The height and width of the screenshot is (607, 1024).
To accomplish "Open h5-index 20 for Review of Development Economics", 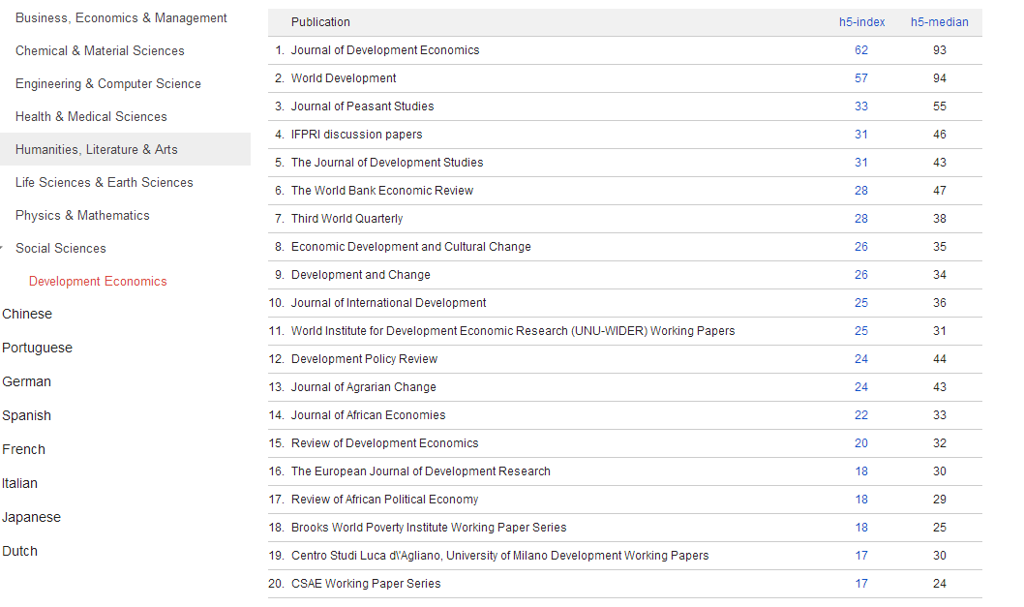I will pos(861,443).
